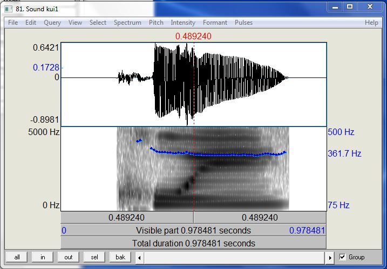Open the Formant menu
This screenshot has height=269, width=387.
coord(215,23)
